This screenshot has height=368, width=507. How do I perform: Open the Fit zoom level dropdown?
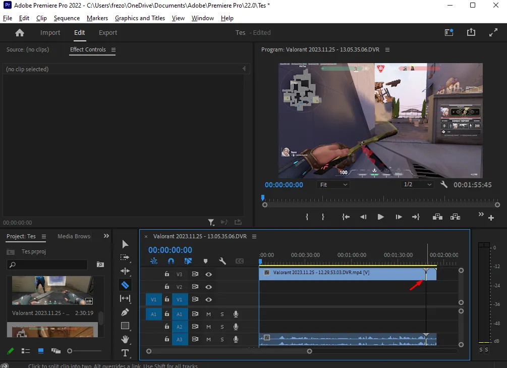point(333,184)
